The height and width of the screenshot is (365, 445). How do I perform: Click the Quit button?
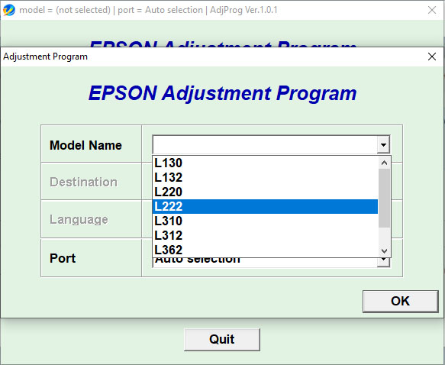click(222, 340)
